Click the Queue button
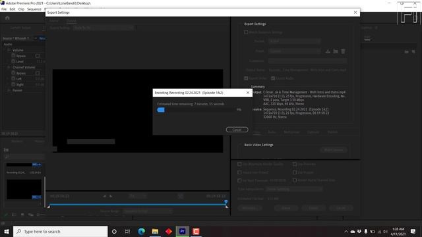The height and width of the screenshot is (237, 422). click(x=286, y=208)
